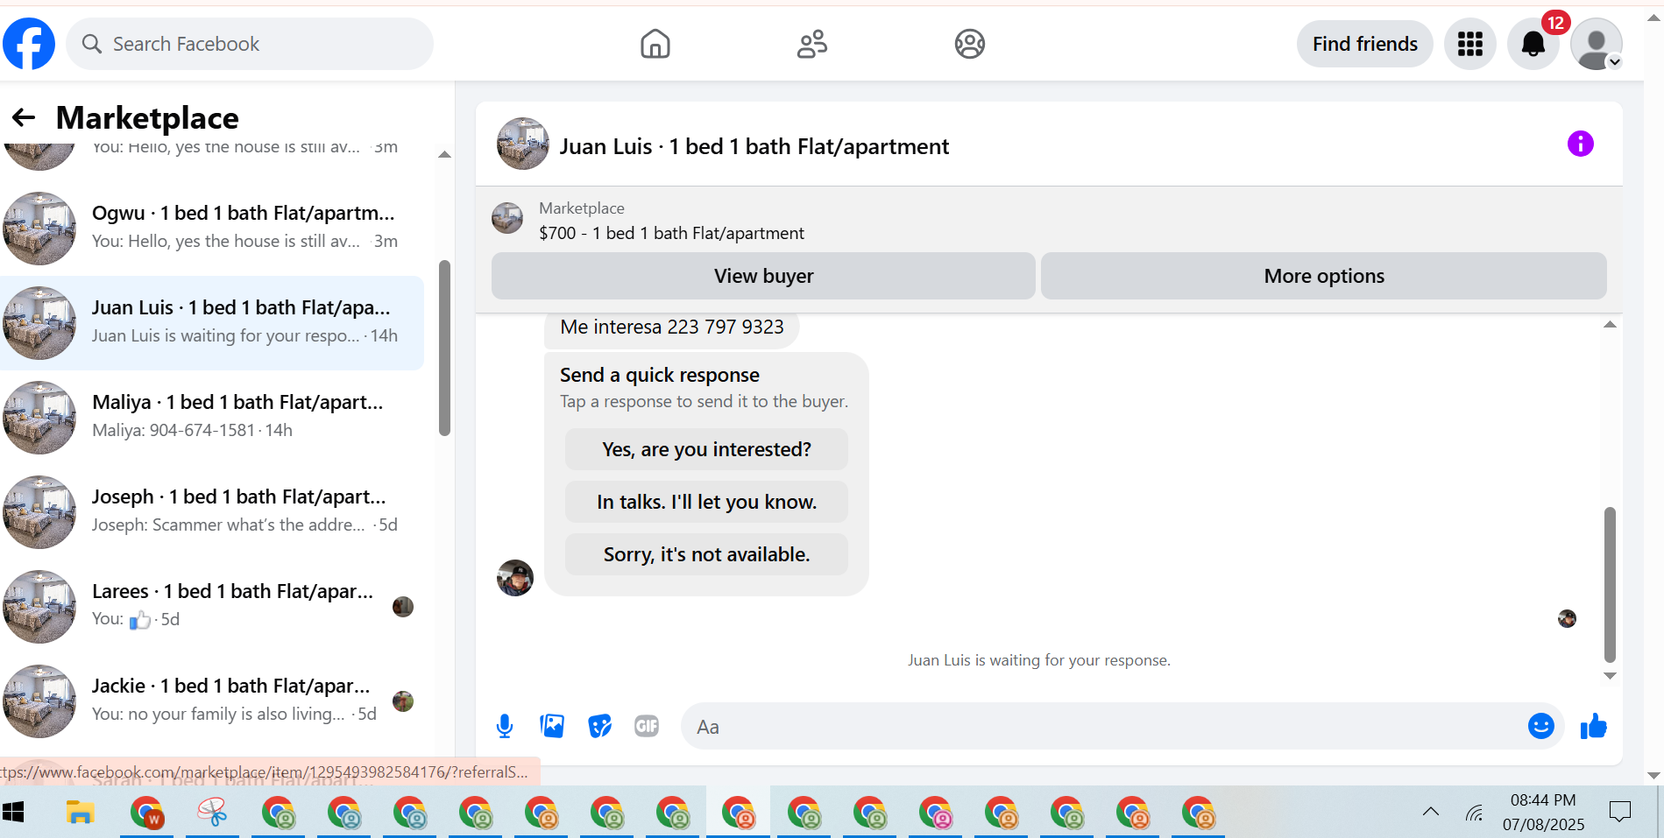Go back using the Marketplace arrow

coord(24,117)
